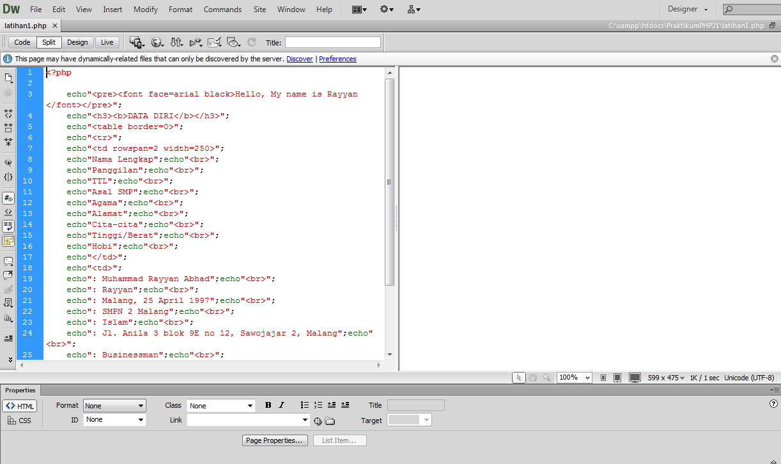
Task: Click Remove Blockquote outdent icon in Properties
Action: [332, 405]
